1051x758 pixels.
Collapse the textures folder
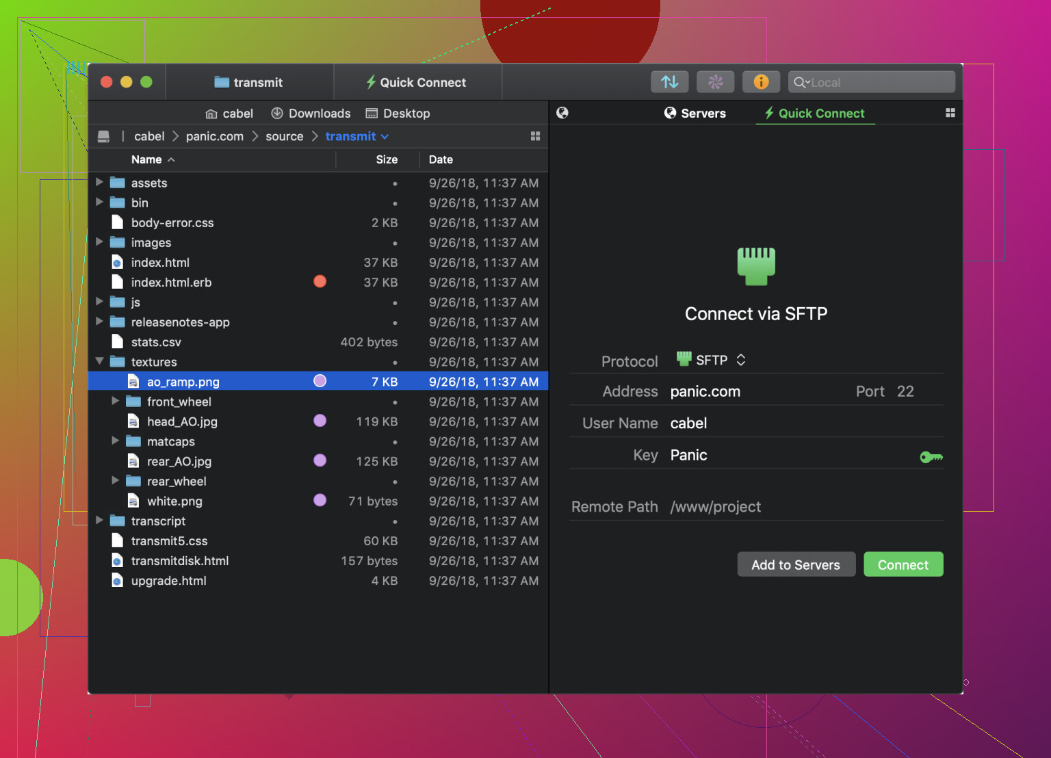click(100, 361)
